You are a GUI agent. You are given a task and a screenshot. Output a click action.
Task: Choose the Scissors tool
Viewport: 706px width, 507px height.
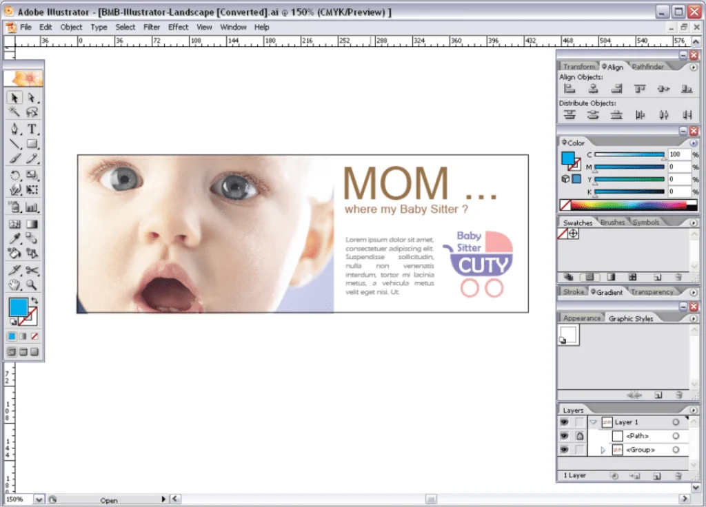[32, 271]
